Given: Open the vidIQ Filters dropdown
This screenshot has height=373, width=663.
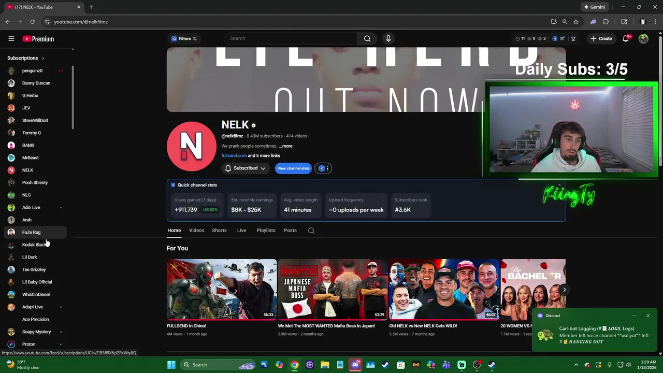Looking at the screenshot, I should pyautogui.click(x=184, y=38).
